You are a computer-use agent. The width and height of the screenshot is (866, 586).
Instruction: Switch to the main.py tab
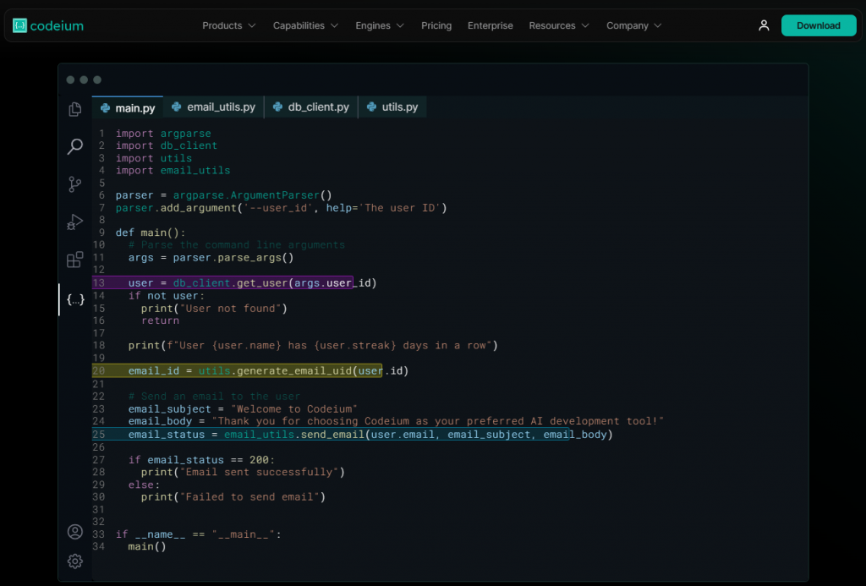point(128,107)
